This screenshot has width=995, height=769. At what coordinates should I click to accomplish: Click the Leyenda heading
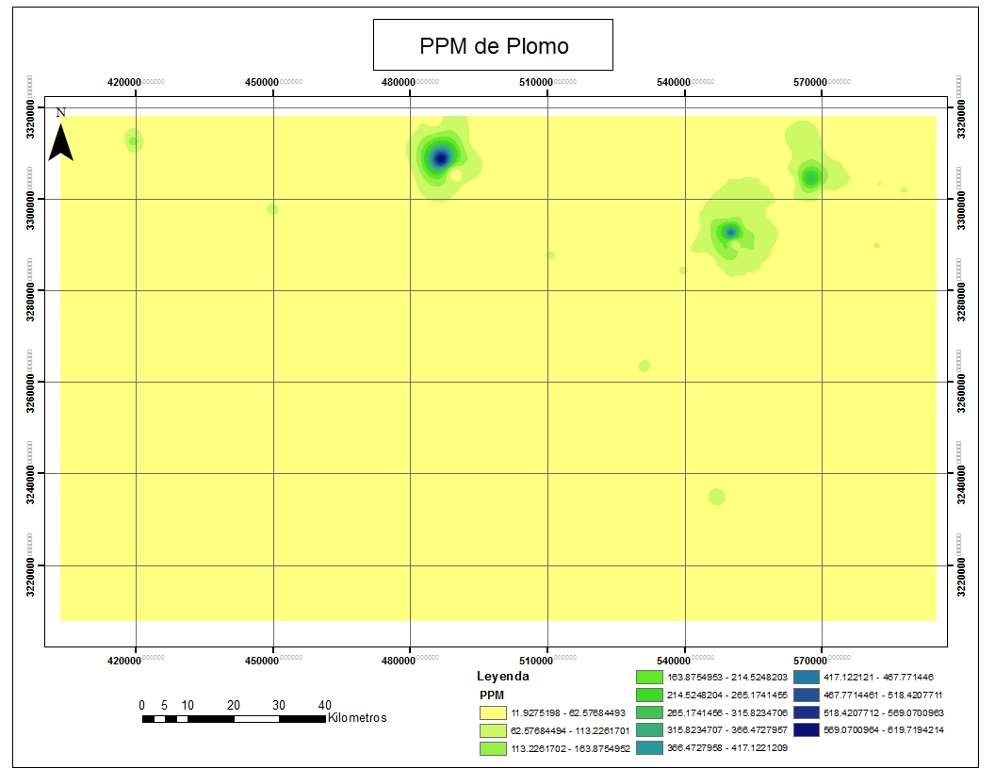point(503,676)
